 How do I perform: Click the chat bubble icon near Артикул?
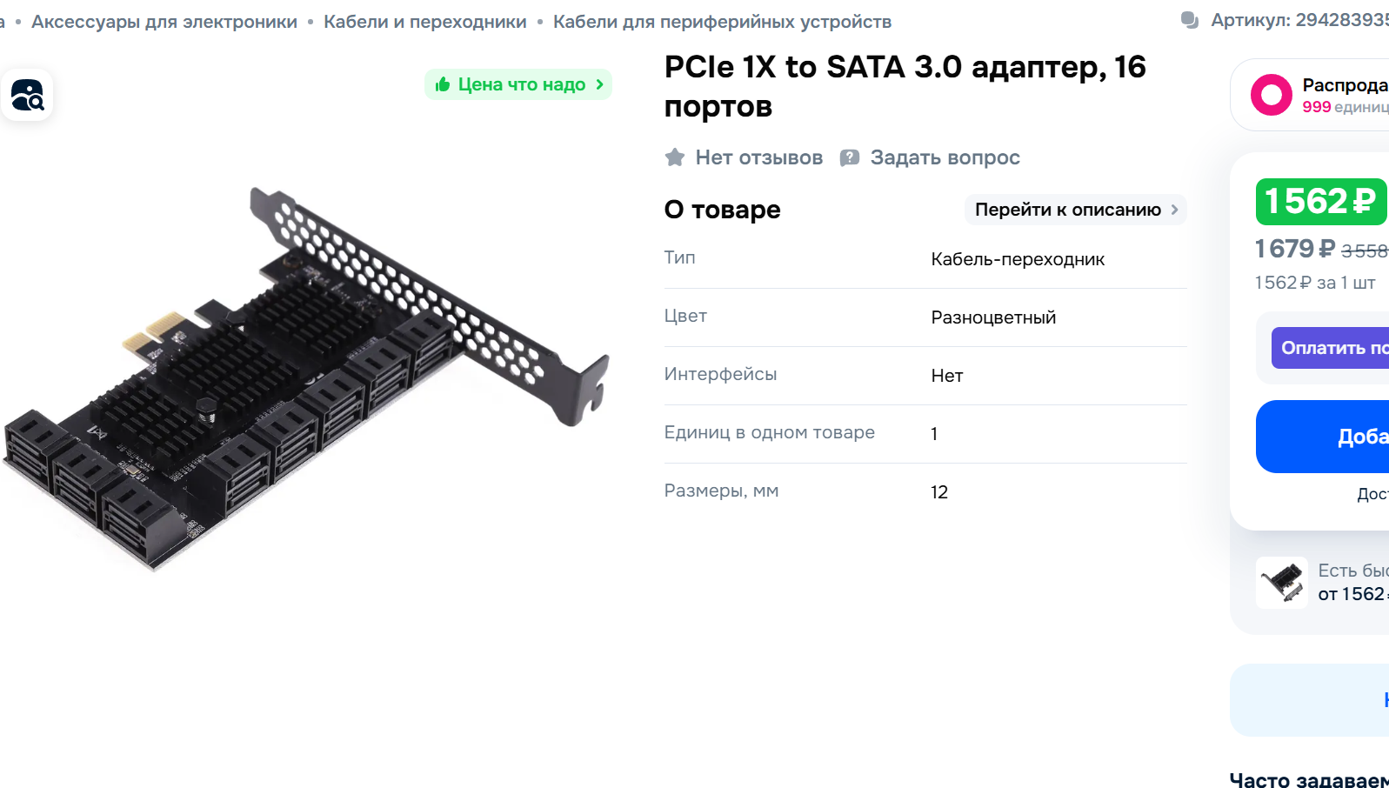pos(1190,20)
